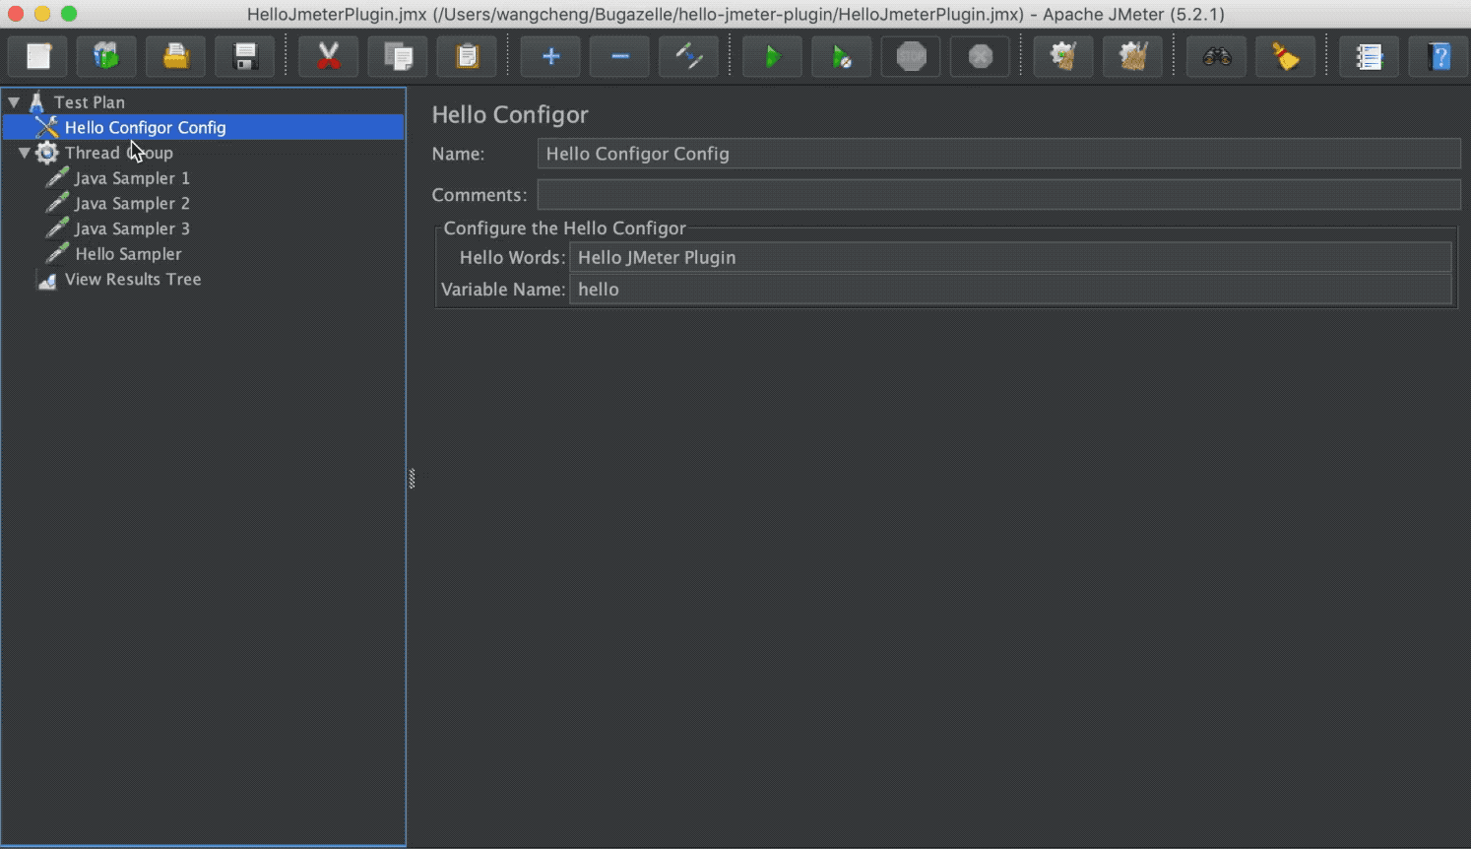Click the Reset Search broom icon
This screenshot has width=1471, height=849.
(x=1285, y=56)
